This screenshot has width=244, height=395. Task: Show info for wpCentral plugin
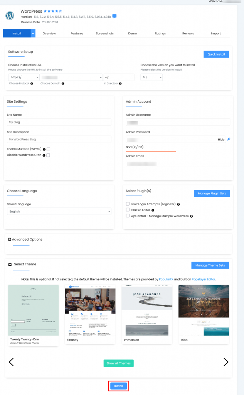(191, 216)
